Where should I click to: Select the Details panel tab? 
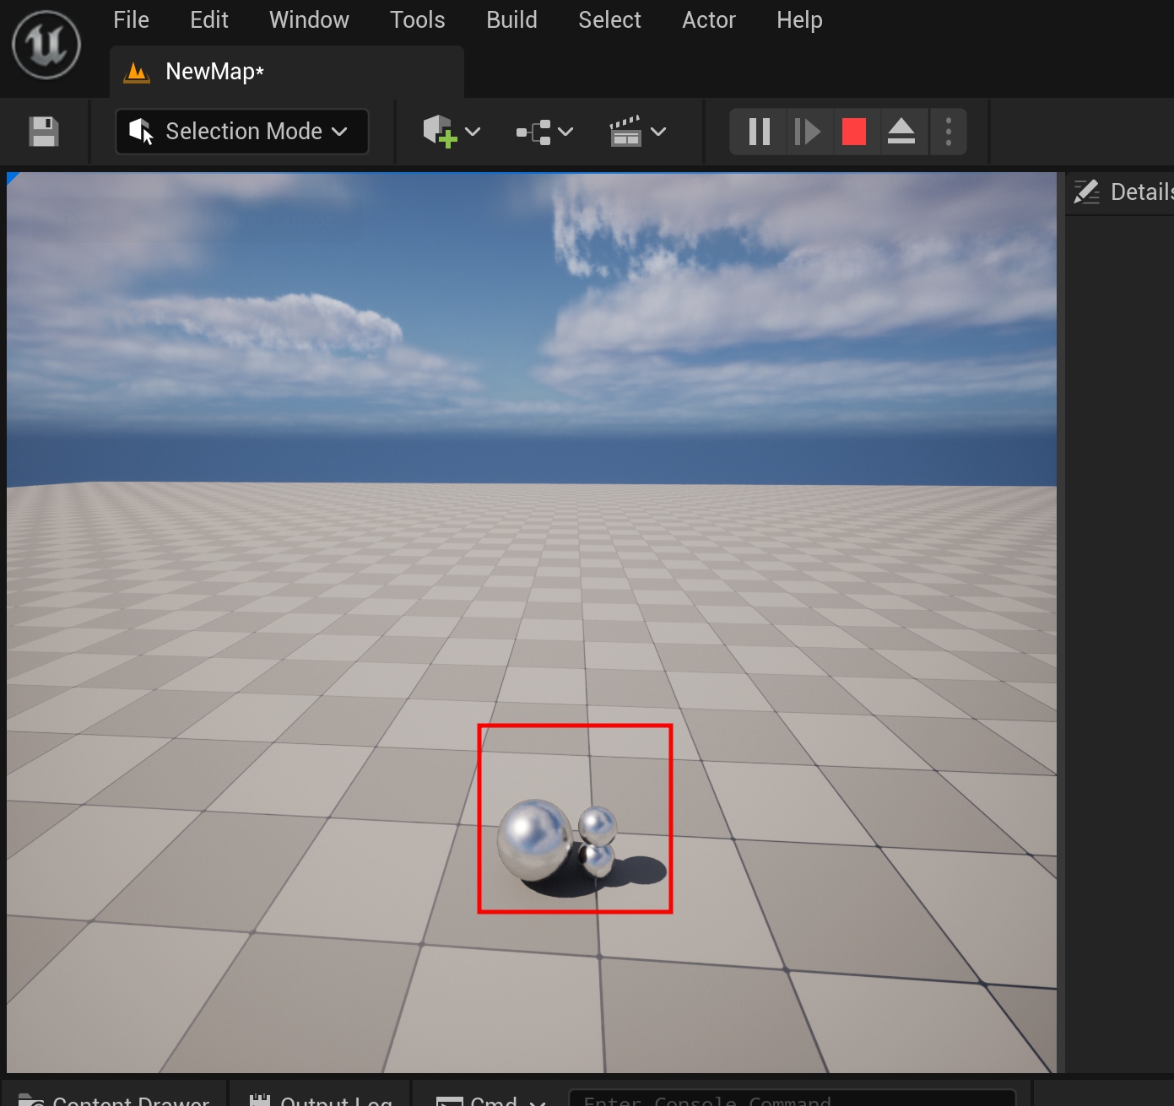pos(1121,192)
